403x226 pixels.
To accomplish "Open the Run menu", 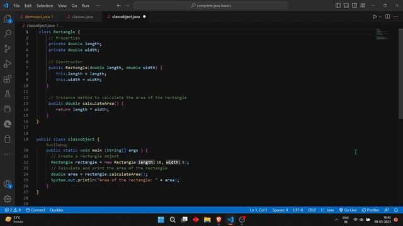I will click(86, 6).
